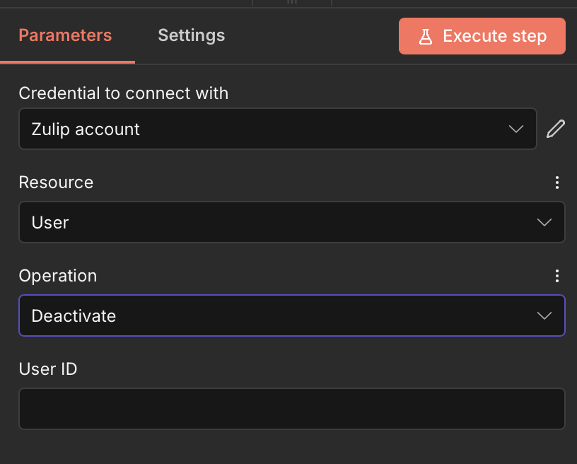The image size is (577, 464).
Task: Expand the Operation dropdown chevron
Action: 544,315
